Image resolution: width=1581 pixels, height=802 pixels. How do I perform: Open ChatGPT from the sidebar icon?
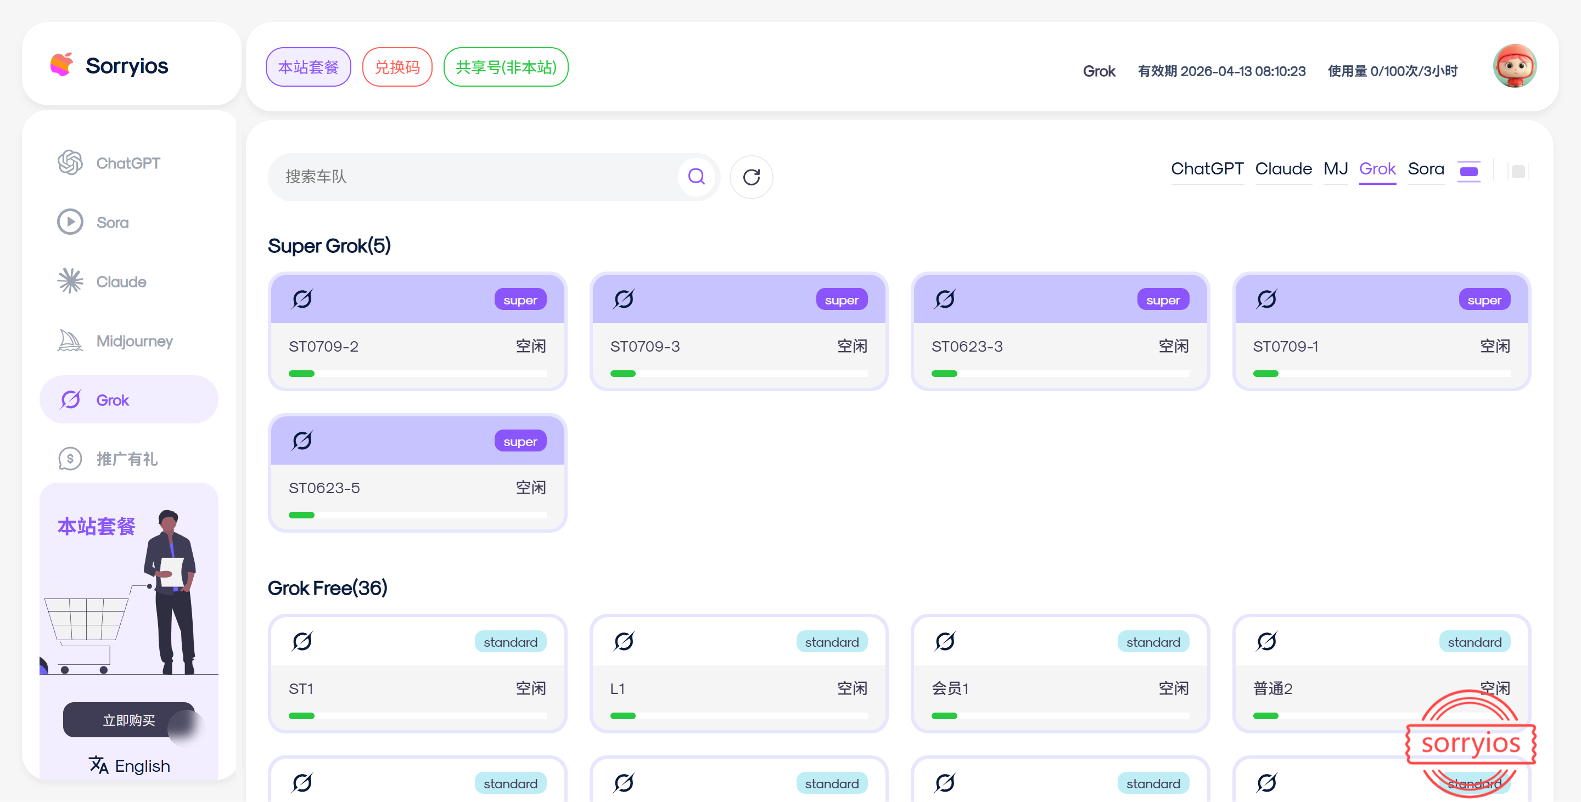[x=70, y=163]
